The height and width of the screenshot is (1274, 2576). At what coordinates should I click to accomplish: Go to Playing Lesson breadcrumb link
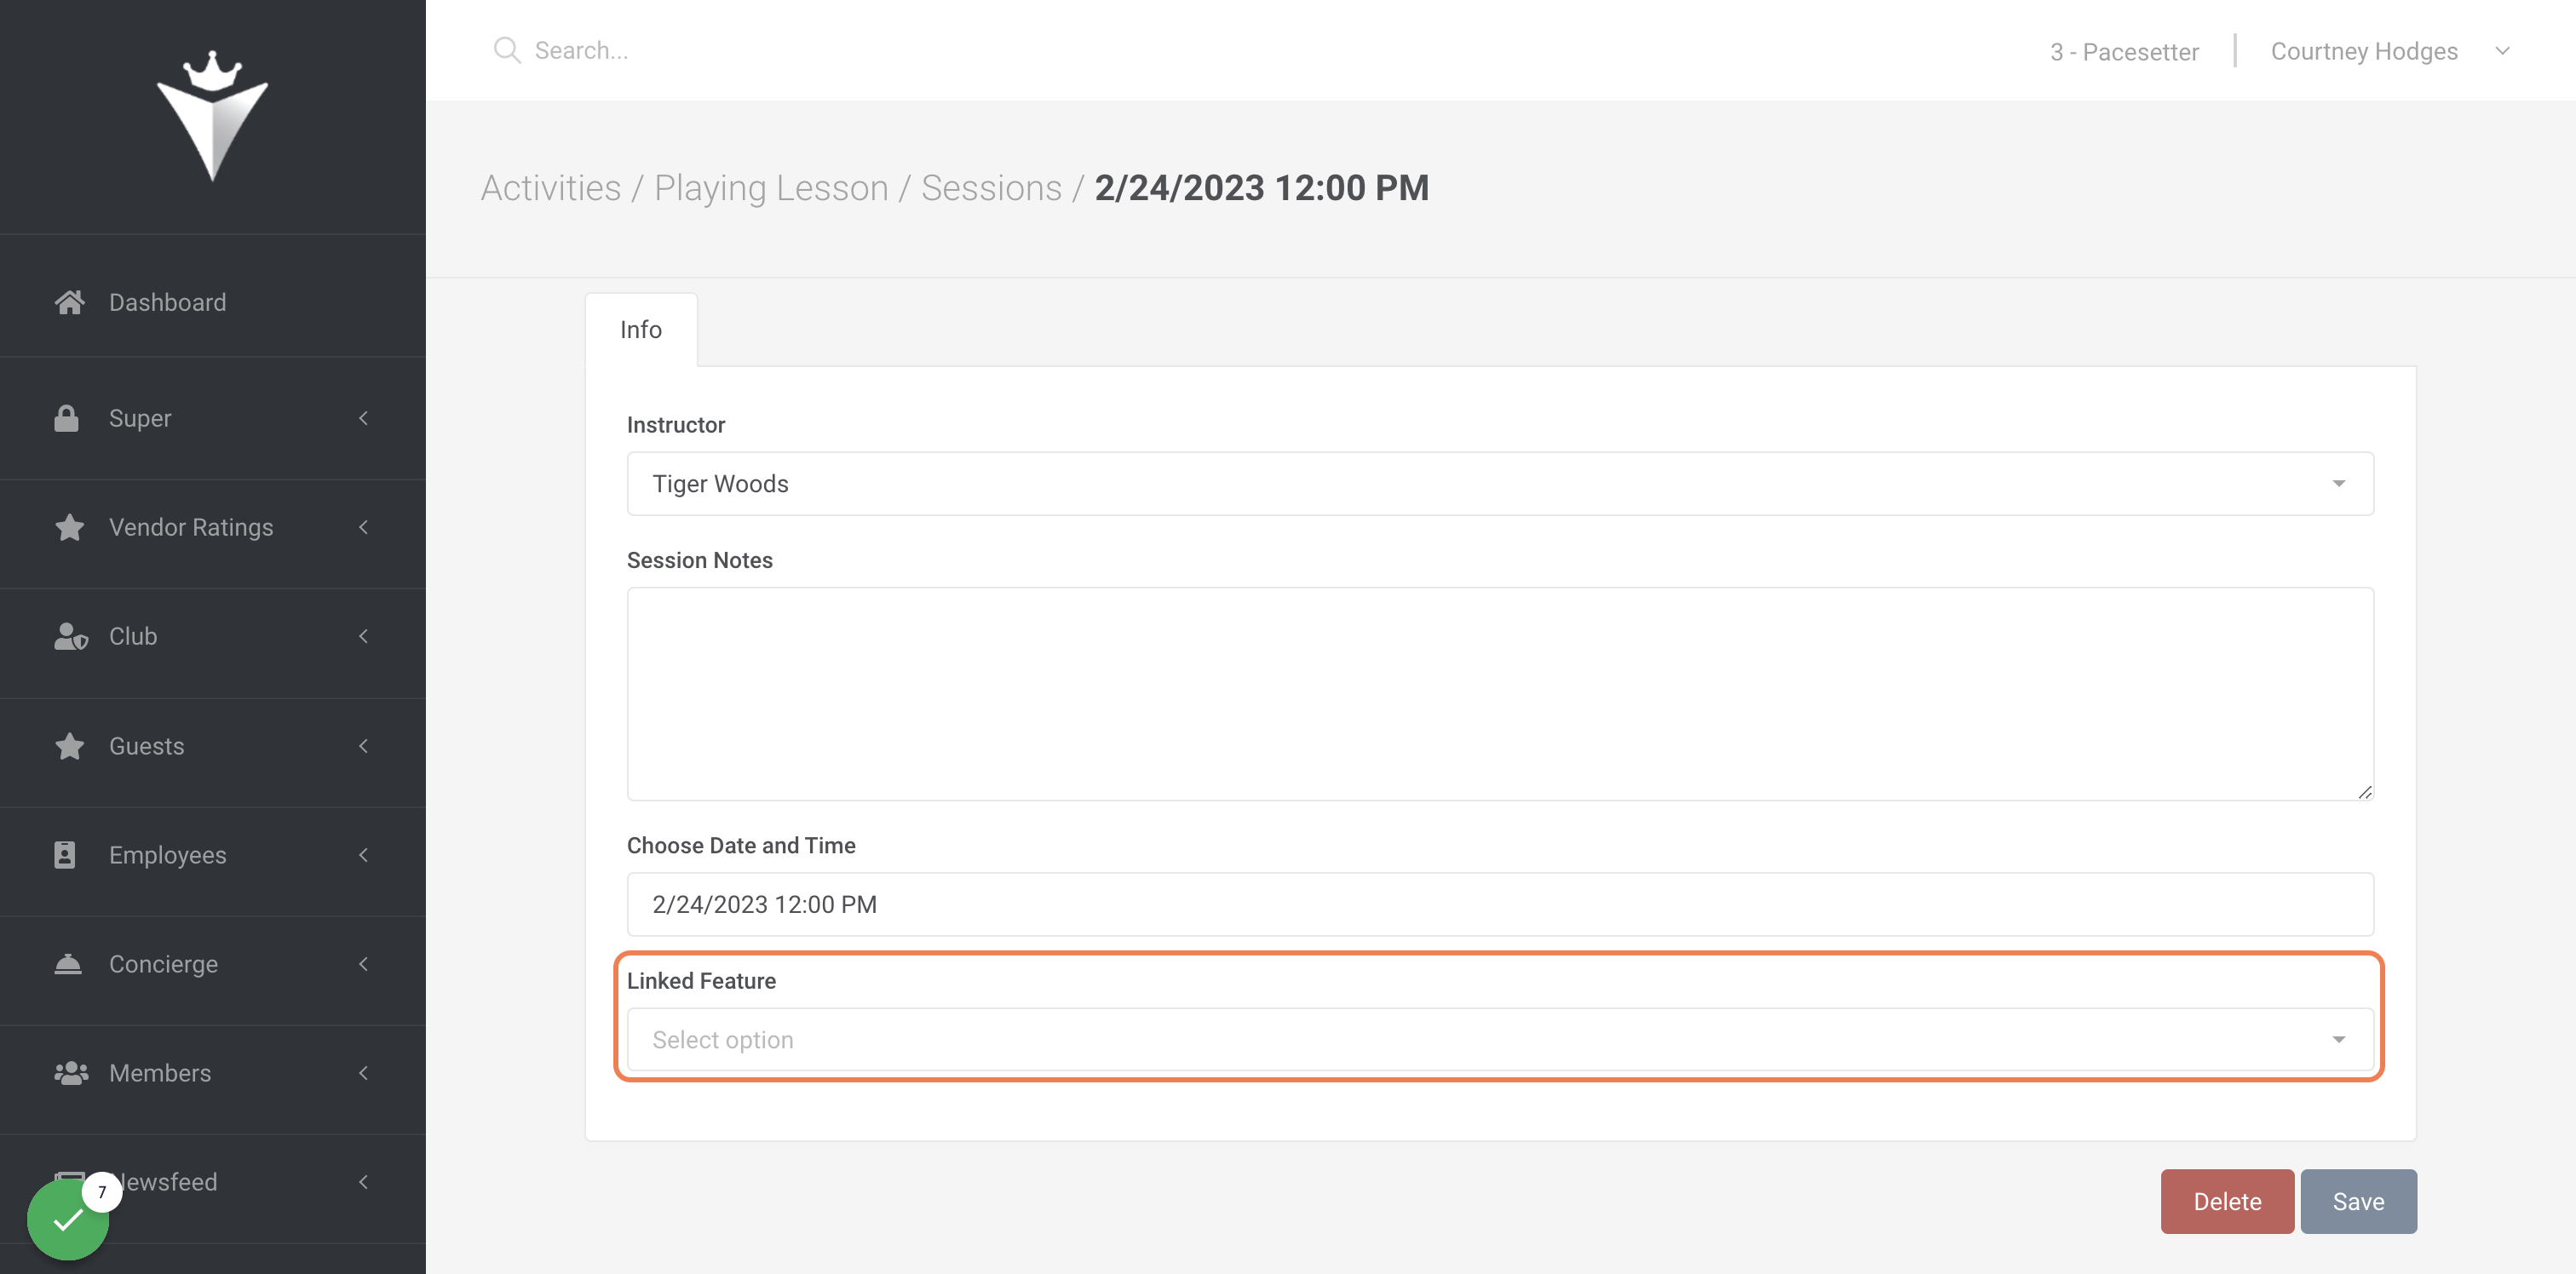[x=771, y=188]
